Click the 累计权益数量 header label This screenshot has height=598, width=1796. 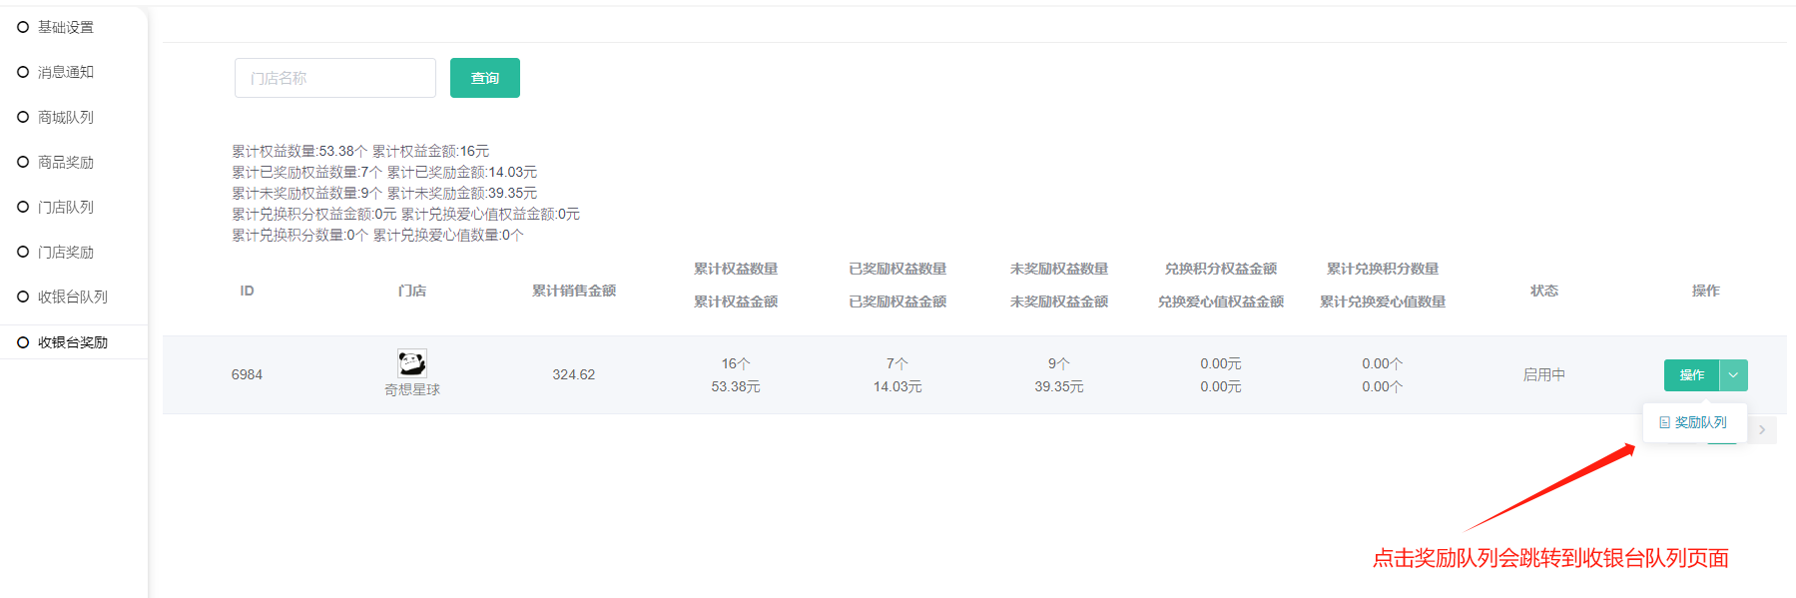[736, 269]
